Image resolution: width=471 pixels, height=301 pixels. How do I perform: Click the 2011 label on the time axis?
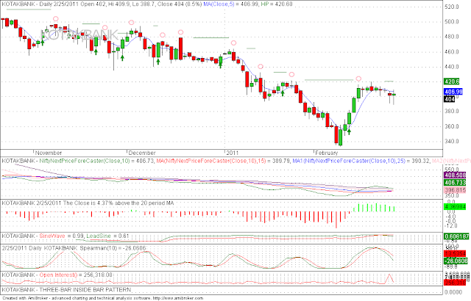click(233, 153)
